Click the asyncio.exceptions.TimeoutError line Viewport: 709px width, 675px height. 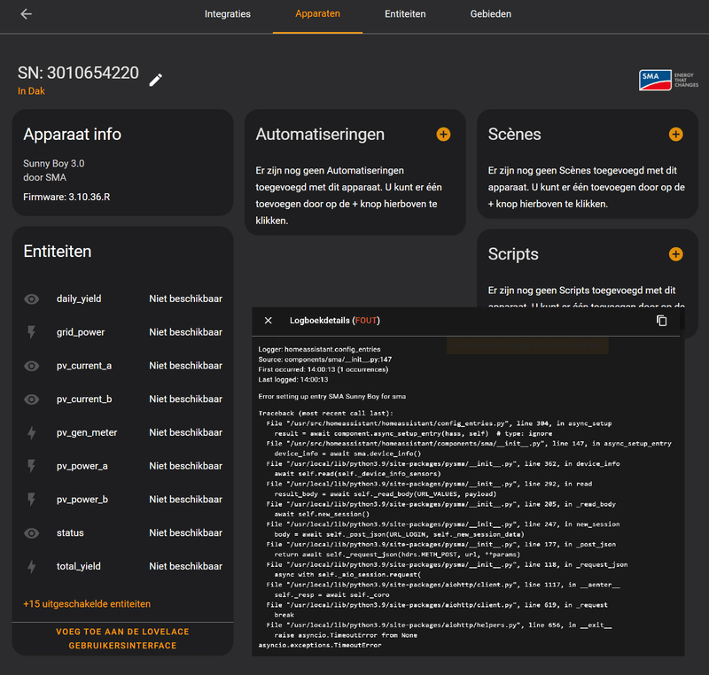click(x=320, y=645)
